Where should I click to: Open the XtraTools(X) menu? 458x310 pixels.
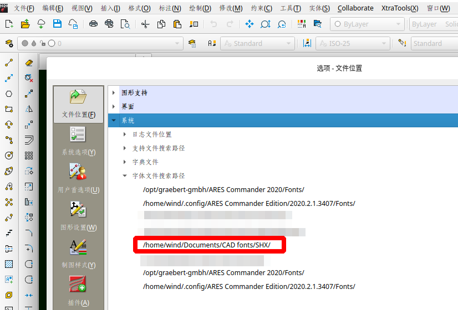400,8
